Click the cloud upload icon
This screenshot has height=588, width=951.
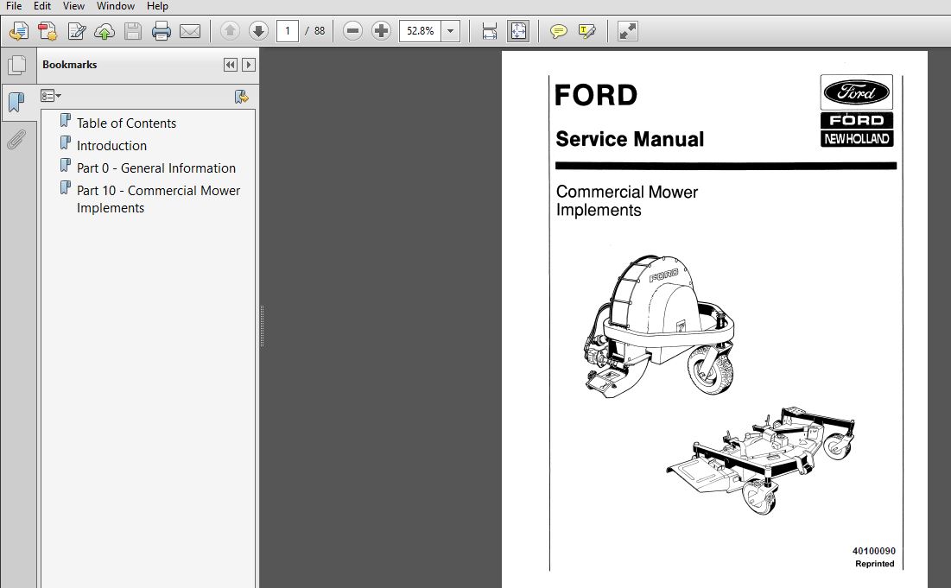click(105, 31)
